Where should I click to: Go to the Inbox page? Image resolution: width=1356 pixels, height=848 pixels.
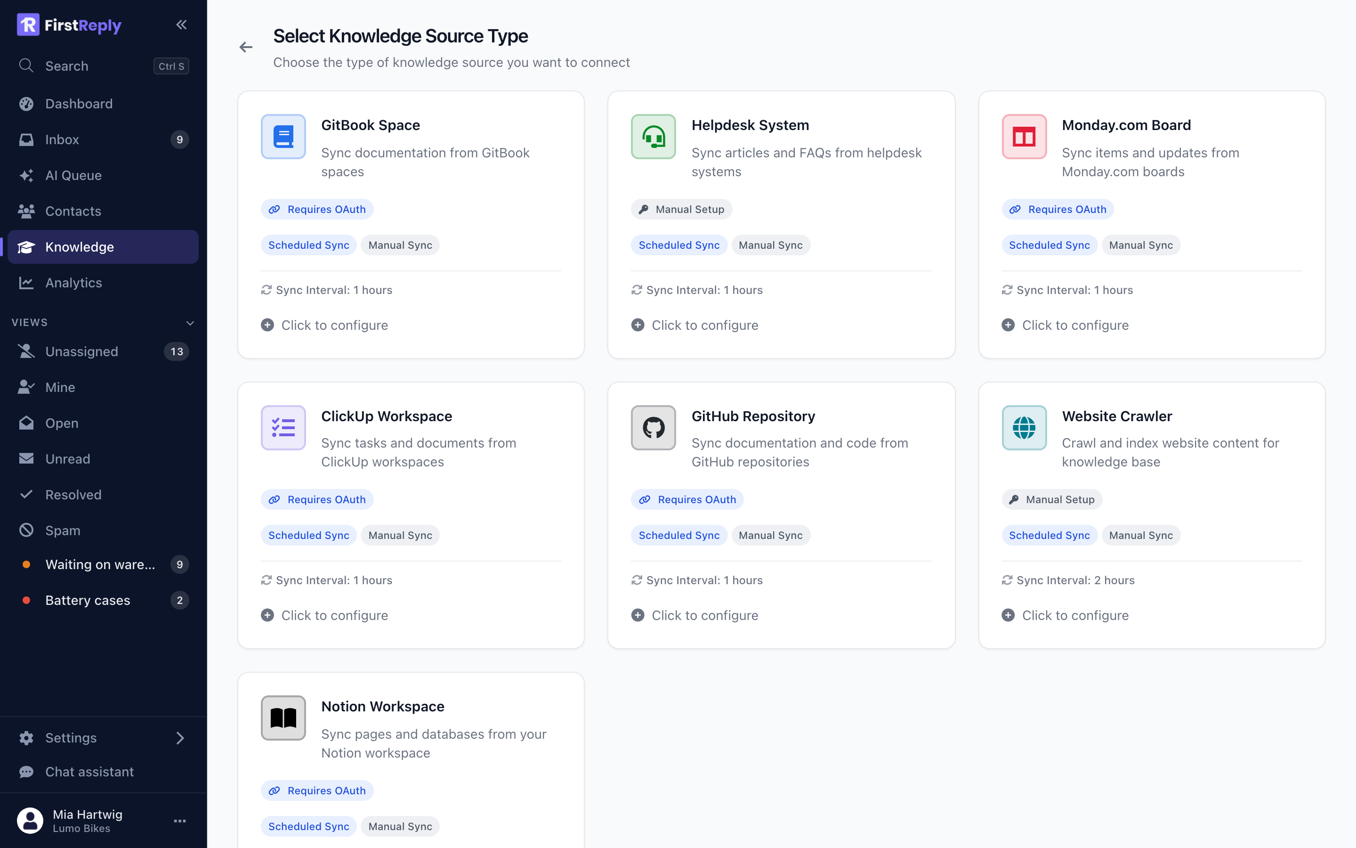tap(103, 139)
